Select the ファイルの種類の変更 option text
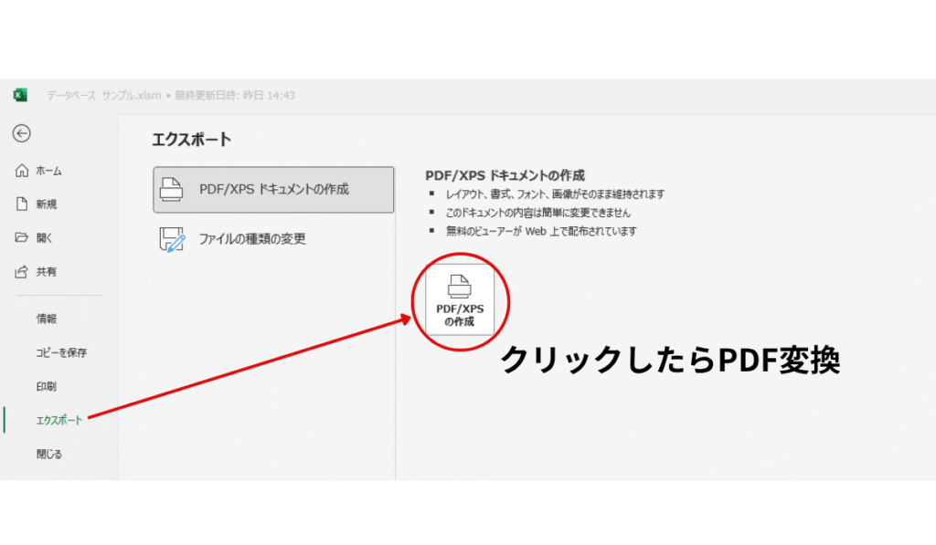The width and height of the screenshot is (936, 545). click(252, 239)
